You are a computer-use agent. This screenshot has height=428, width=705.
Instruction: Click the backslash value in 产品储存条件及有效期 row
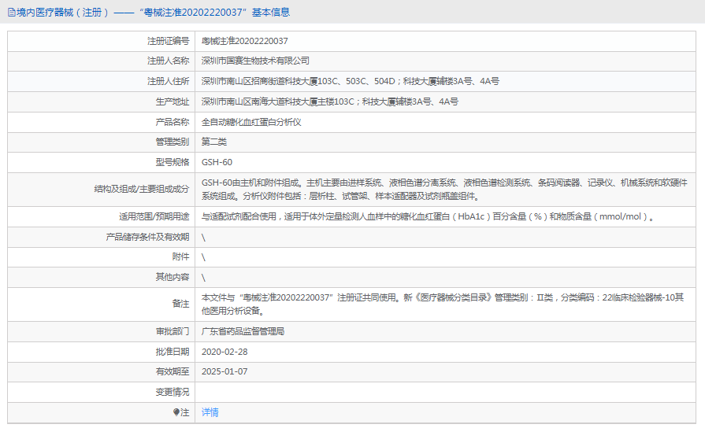(x=204, y=238)
